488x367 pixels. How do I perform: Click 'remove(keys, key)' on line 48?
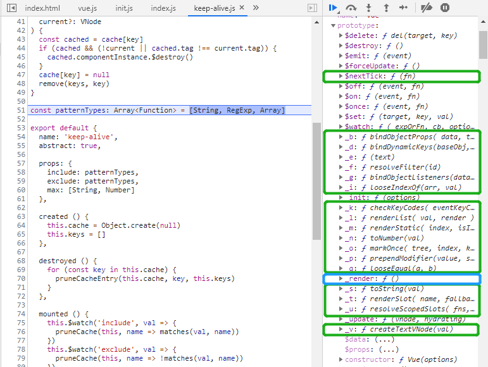(74, 84)
